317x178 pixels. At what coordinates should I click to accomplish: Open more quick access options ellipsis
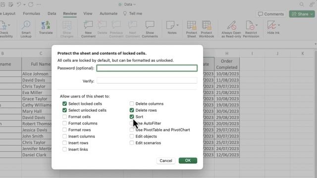39,4
